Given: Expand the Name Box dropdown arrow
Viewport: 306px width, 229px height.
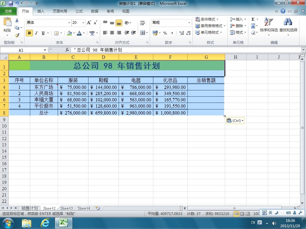Looking at the screenshot, I should pos(45,50).
